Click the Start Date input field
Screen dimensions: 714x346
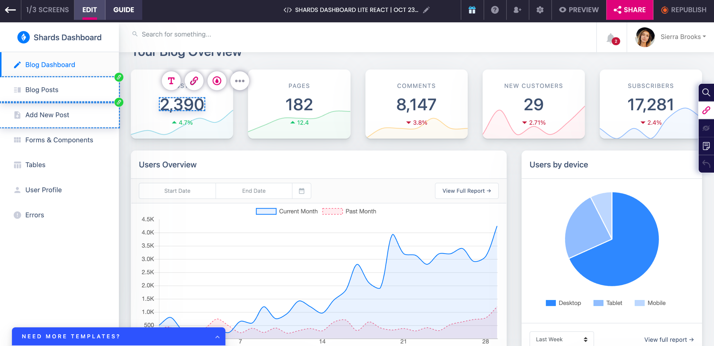[x=177, y=191]
